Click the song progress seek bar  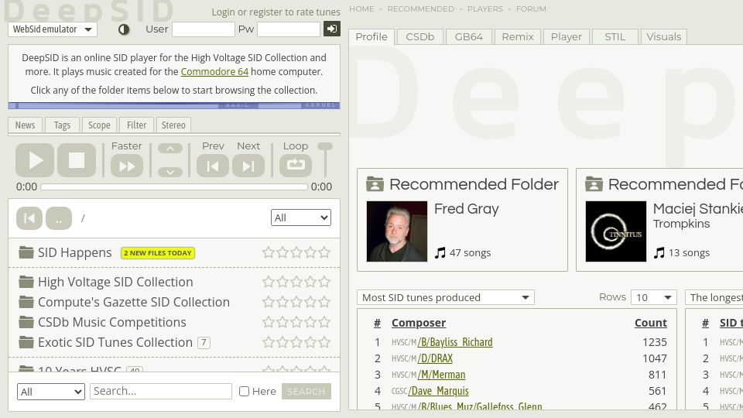click(174, 187)
